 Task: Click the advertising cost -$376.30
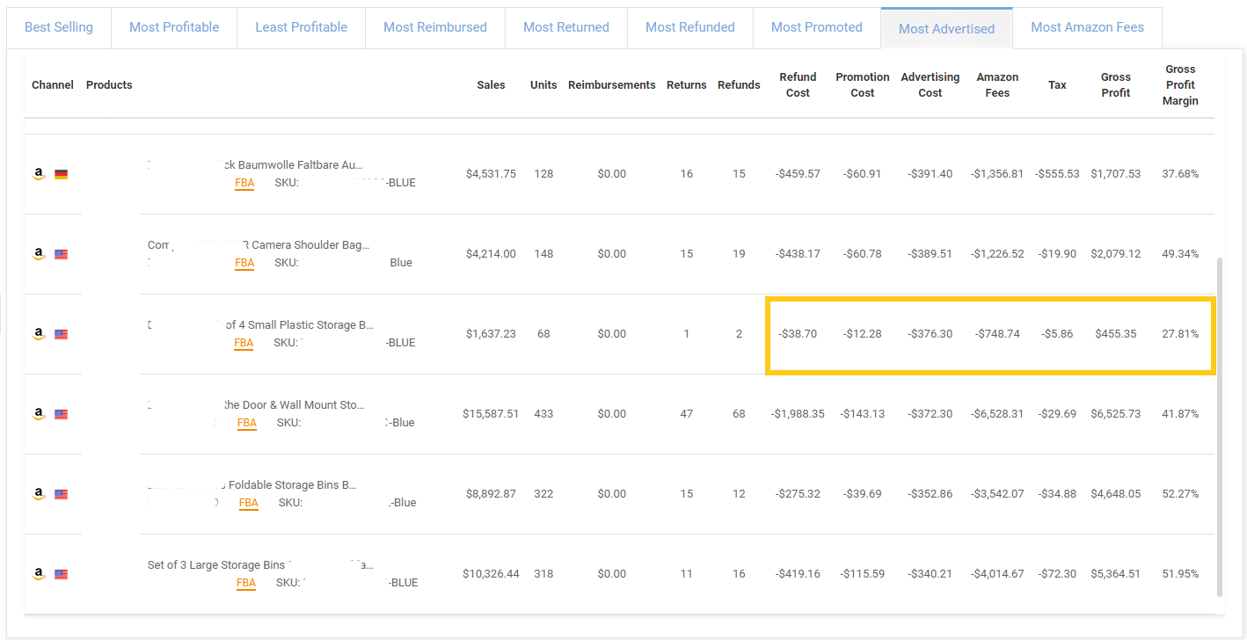(930, 334)
